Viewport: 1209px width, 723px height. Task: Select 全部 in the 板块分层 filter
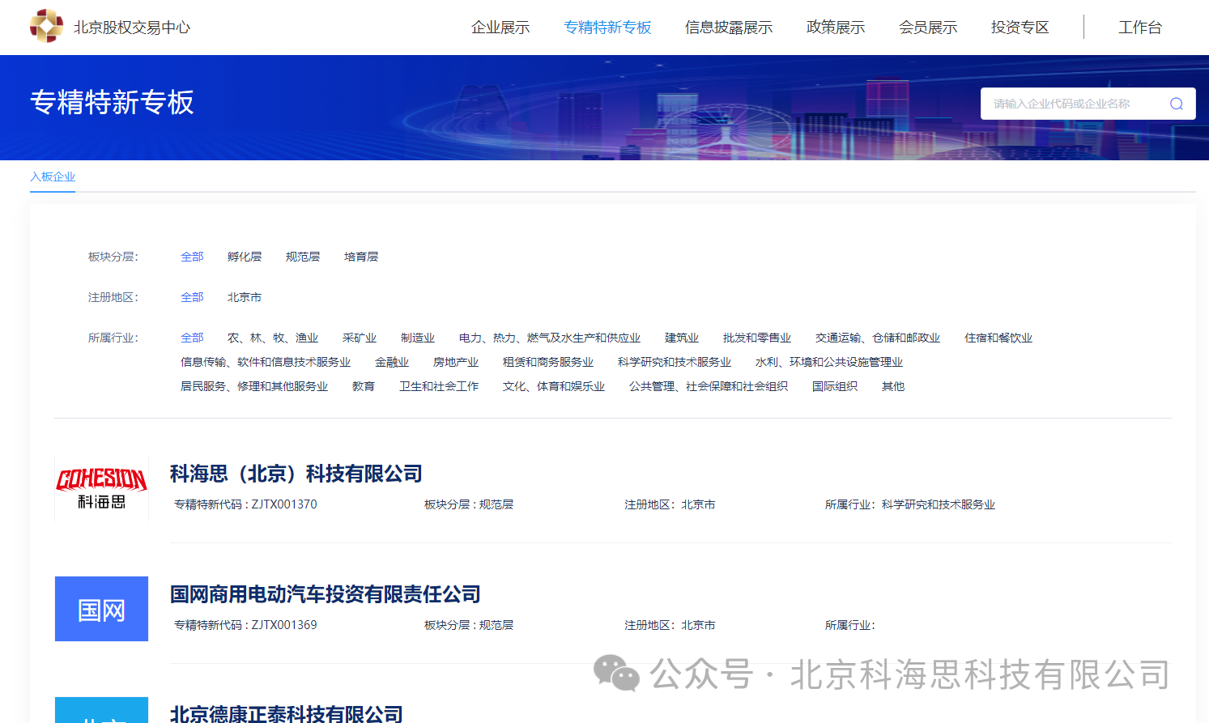(x=192, y=257)
